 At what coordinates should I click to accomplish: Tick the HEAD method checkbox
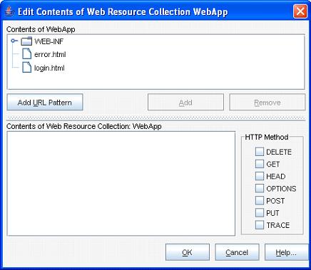pos(260,176)
